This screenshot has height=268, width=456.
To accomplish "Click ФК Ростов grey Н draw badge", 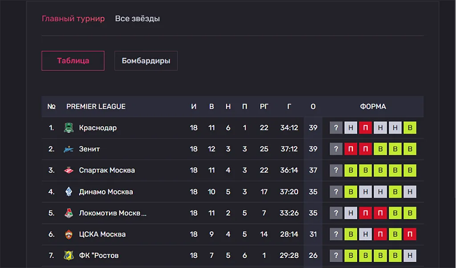I will point(410,256).
